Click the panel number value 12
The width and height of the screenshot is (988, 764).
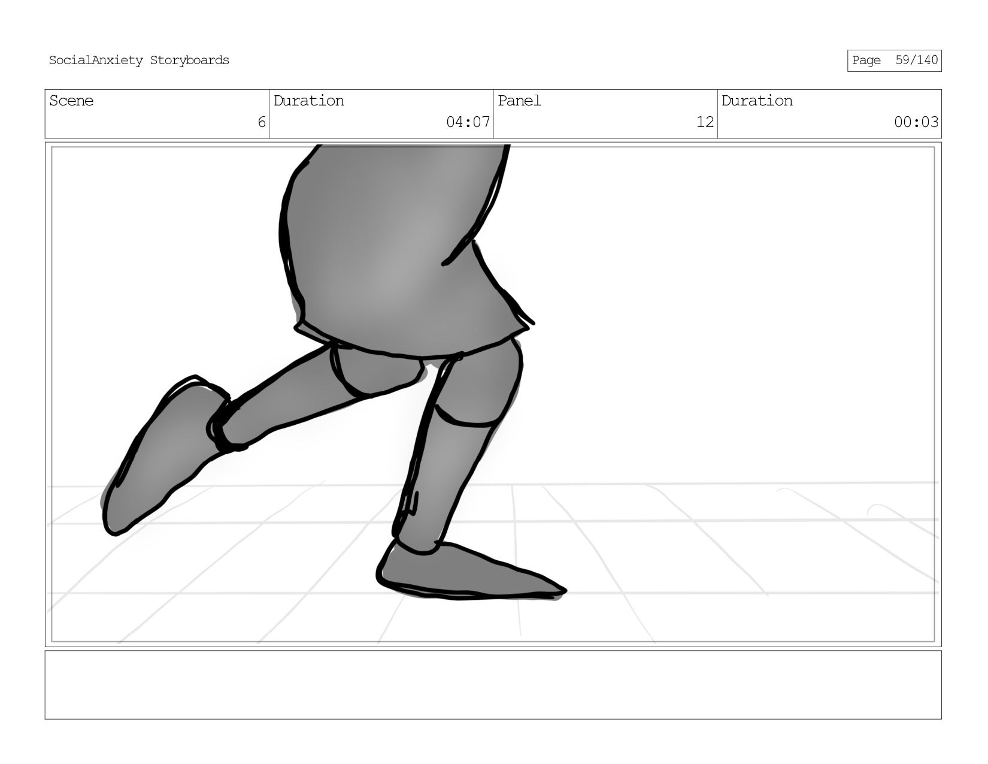pyautogui.click(x=705, y=122)
